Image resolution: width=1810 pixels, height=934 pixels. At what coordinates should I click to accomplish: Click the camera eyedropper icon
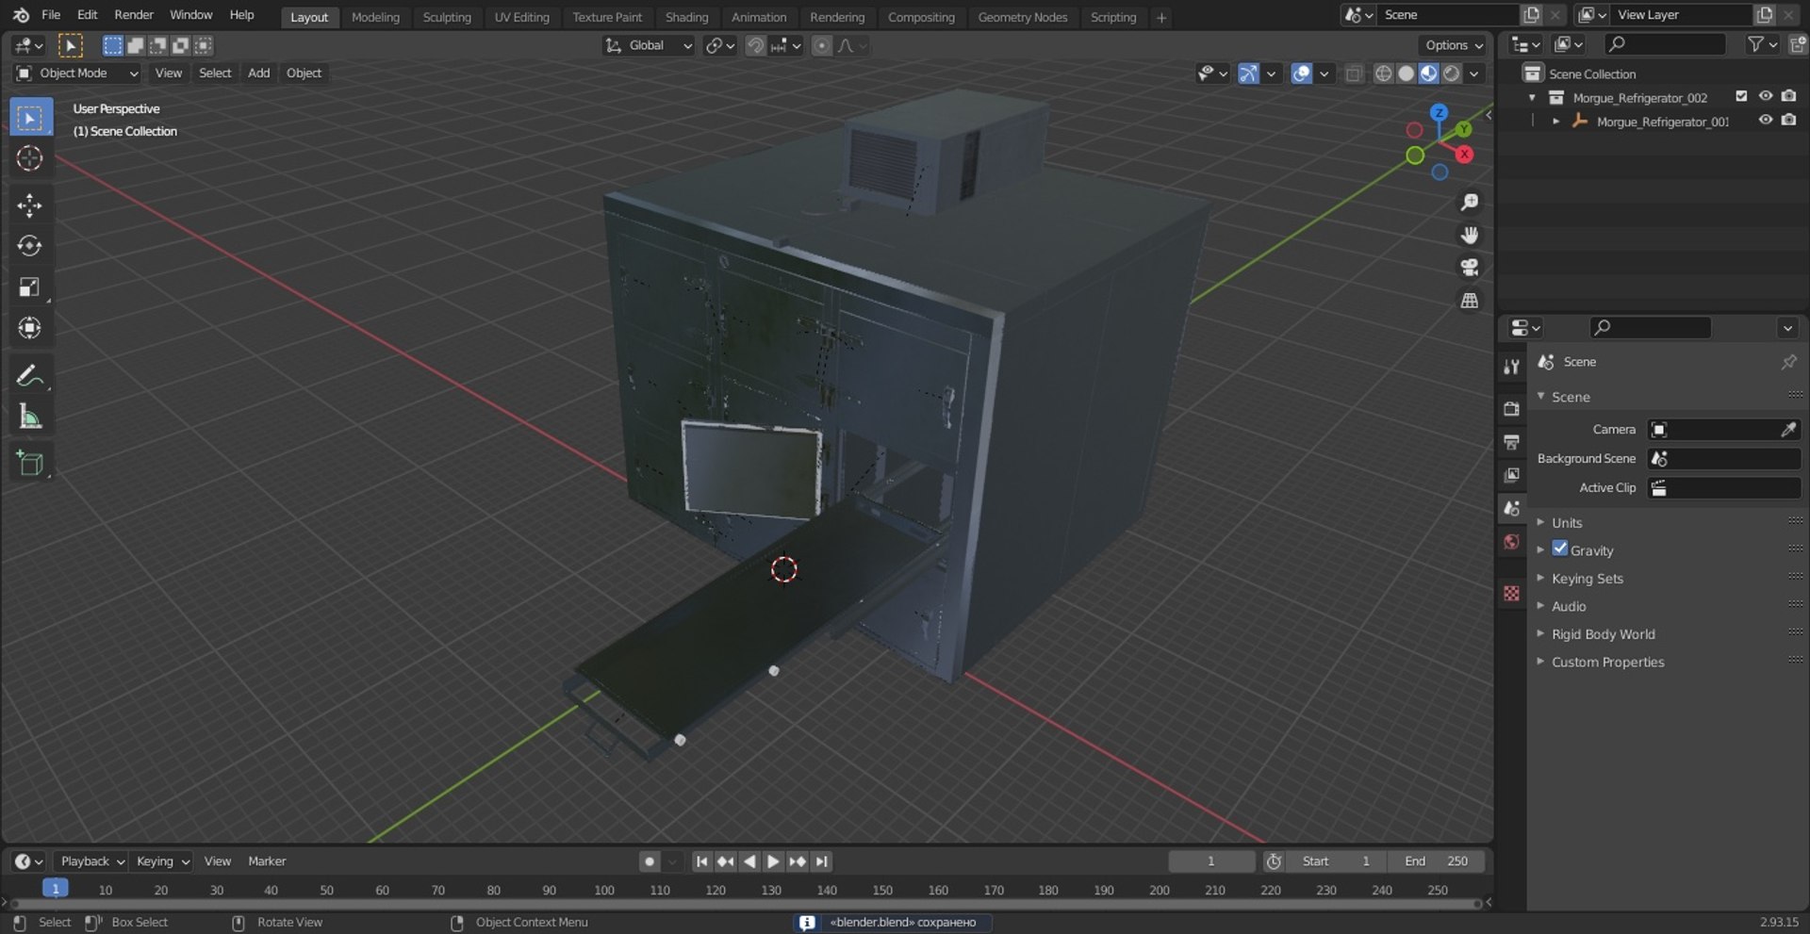click(1788, 430)
